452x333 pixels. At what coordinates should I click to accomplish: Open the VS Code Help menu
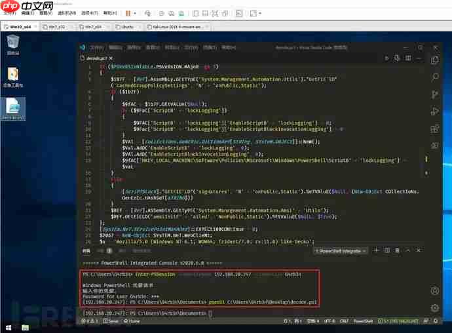tap(229, 48)
